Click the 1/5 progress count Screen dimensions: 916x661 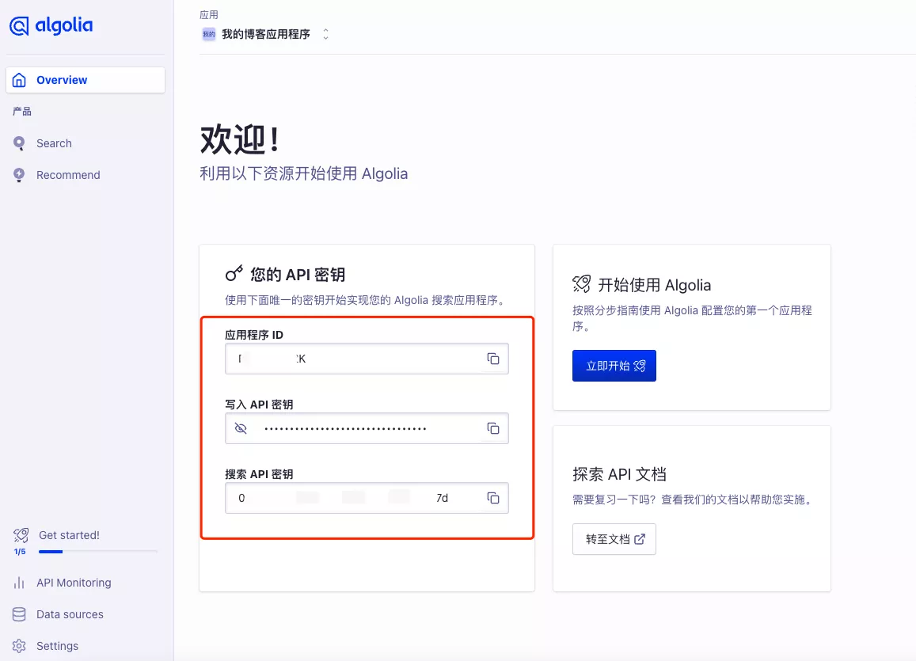click(20, 552)
